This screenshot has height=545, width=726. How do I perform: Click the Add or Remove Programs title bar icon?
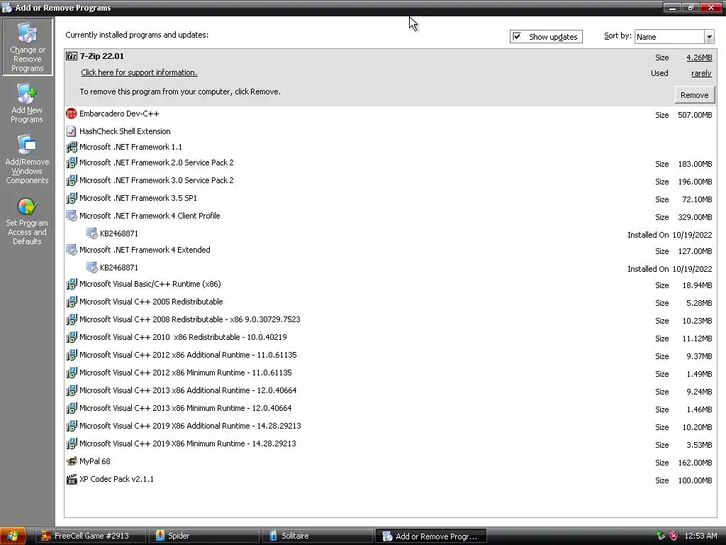point(6,8)
